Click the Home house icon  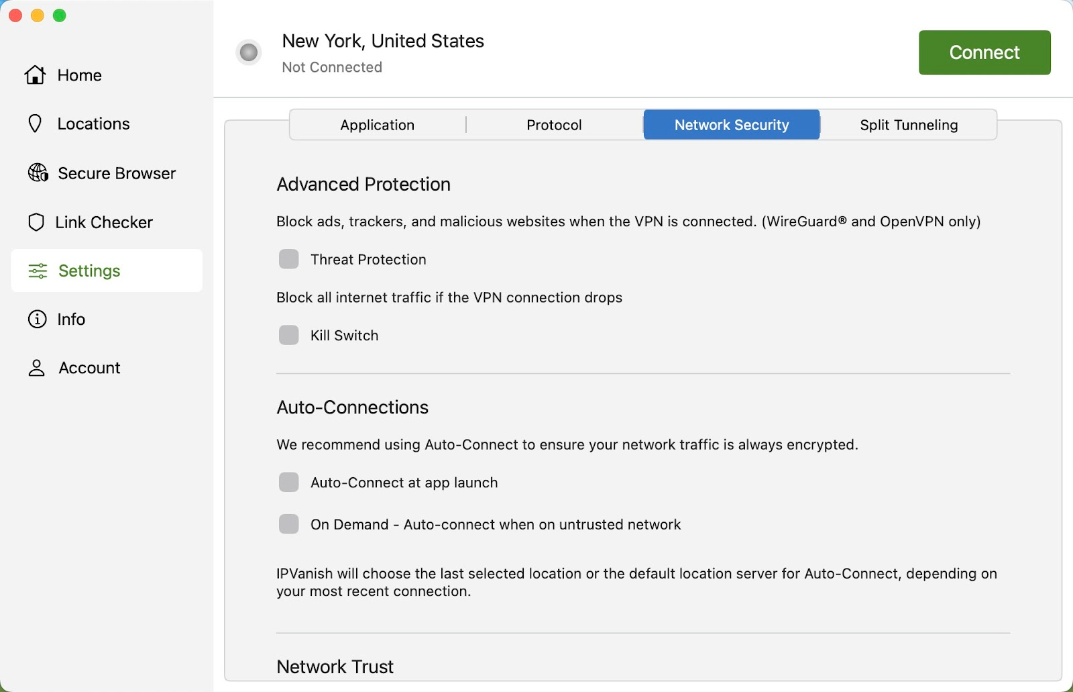click(x=36, y=75)
